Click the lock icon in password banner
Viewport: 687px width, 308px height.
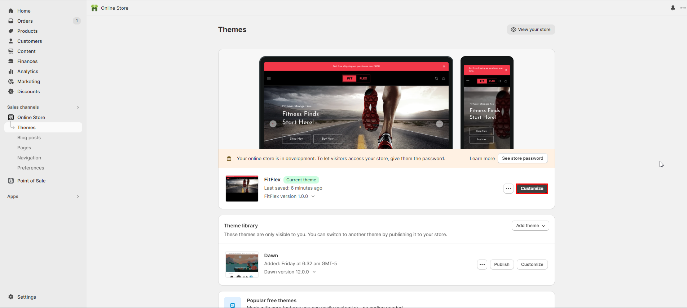(229, 158)
